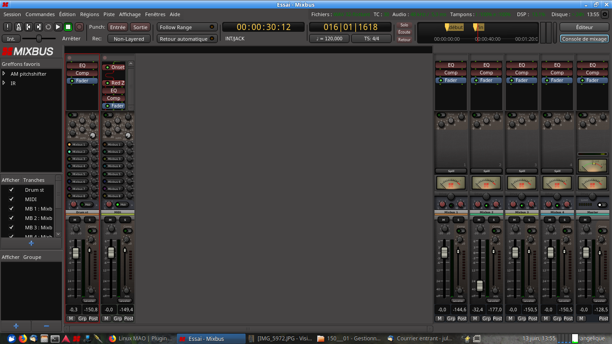Screen dimensions: 612x344
Task: Expand the IR favorite plugin entry
Action: (x=4, y=83)
